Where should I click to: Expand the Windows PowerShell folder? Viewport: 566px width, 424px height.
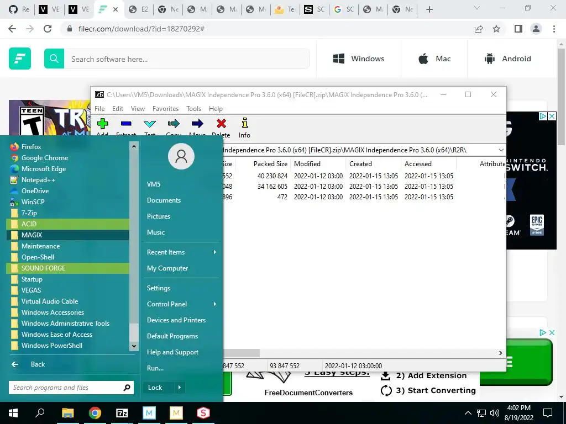(x=67, y=346)
